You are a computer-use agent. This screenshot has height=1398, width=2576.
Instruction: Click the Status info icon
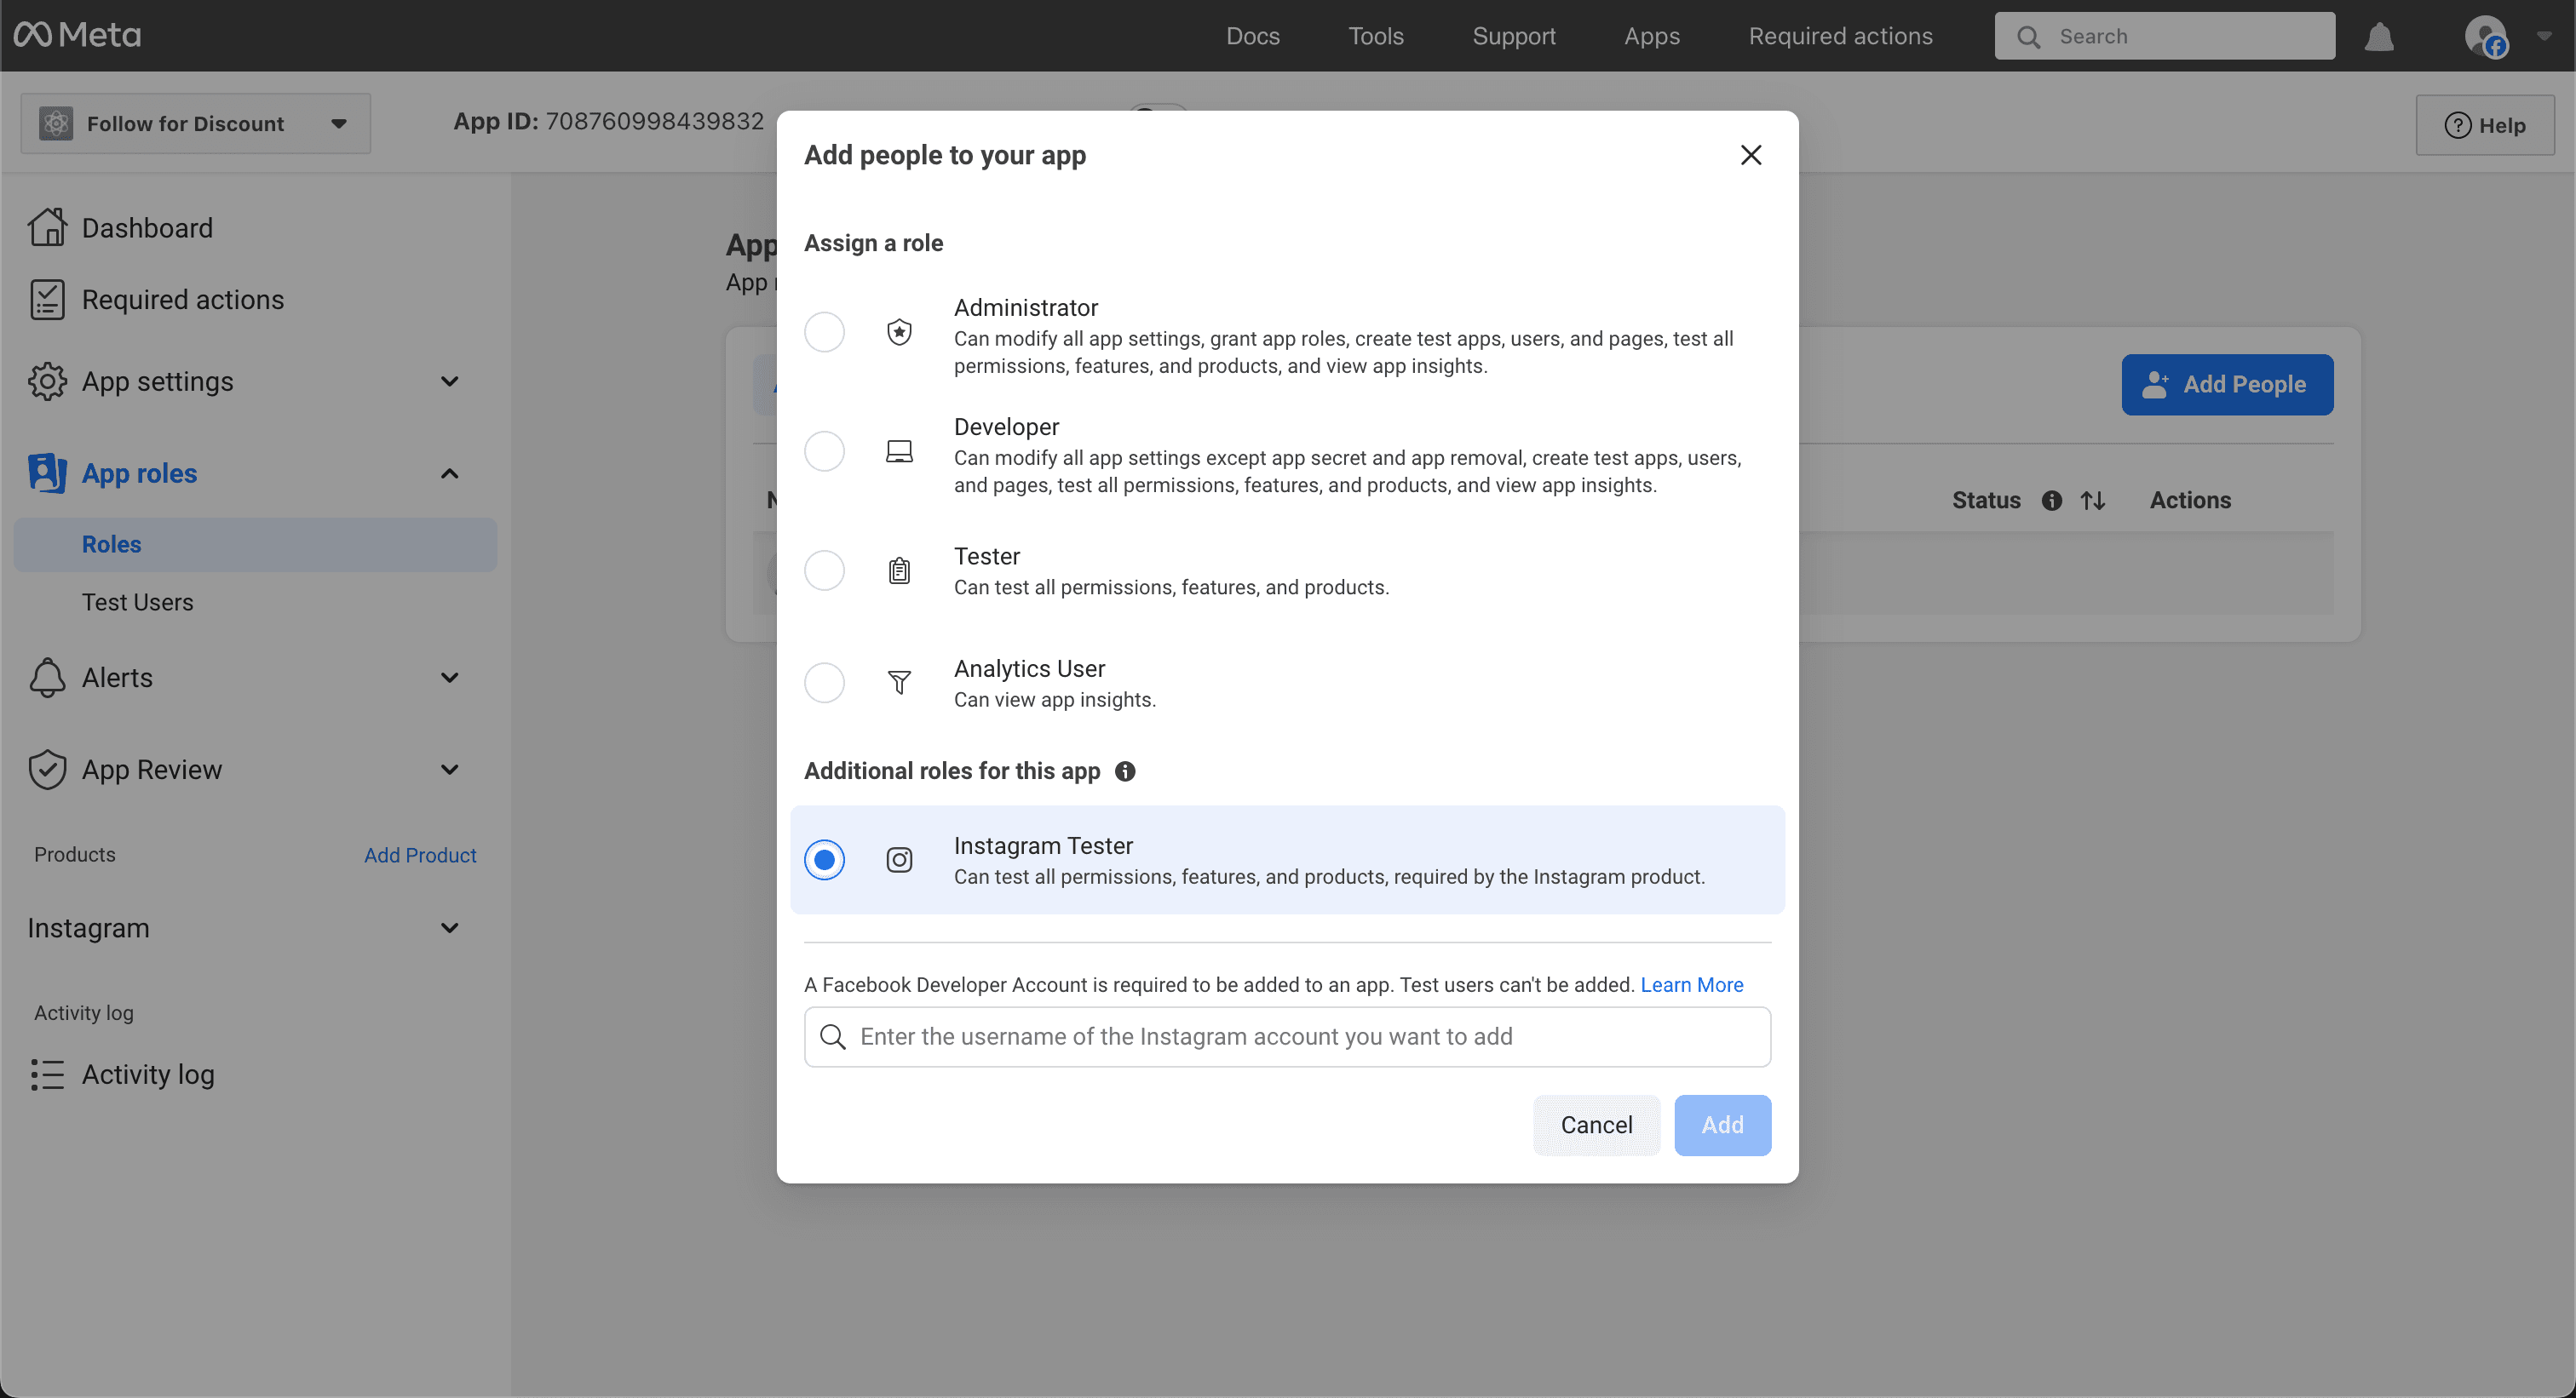(2051, 501)
